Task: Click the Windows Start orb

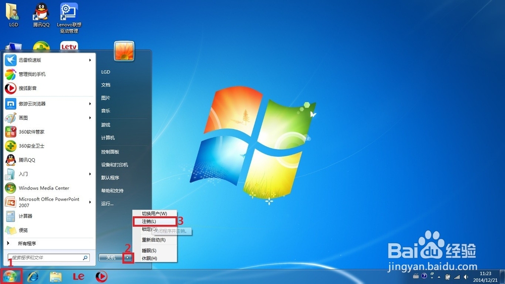Action: [x=11, y=276]
